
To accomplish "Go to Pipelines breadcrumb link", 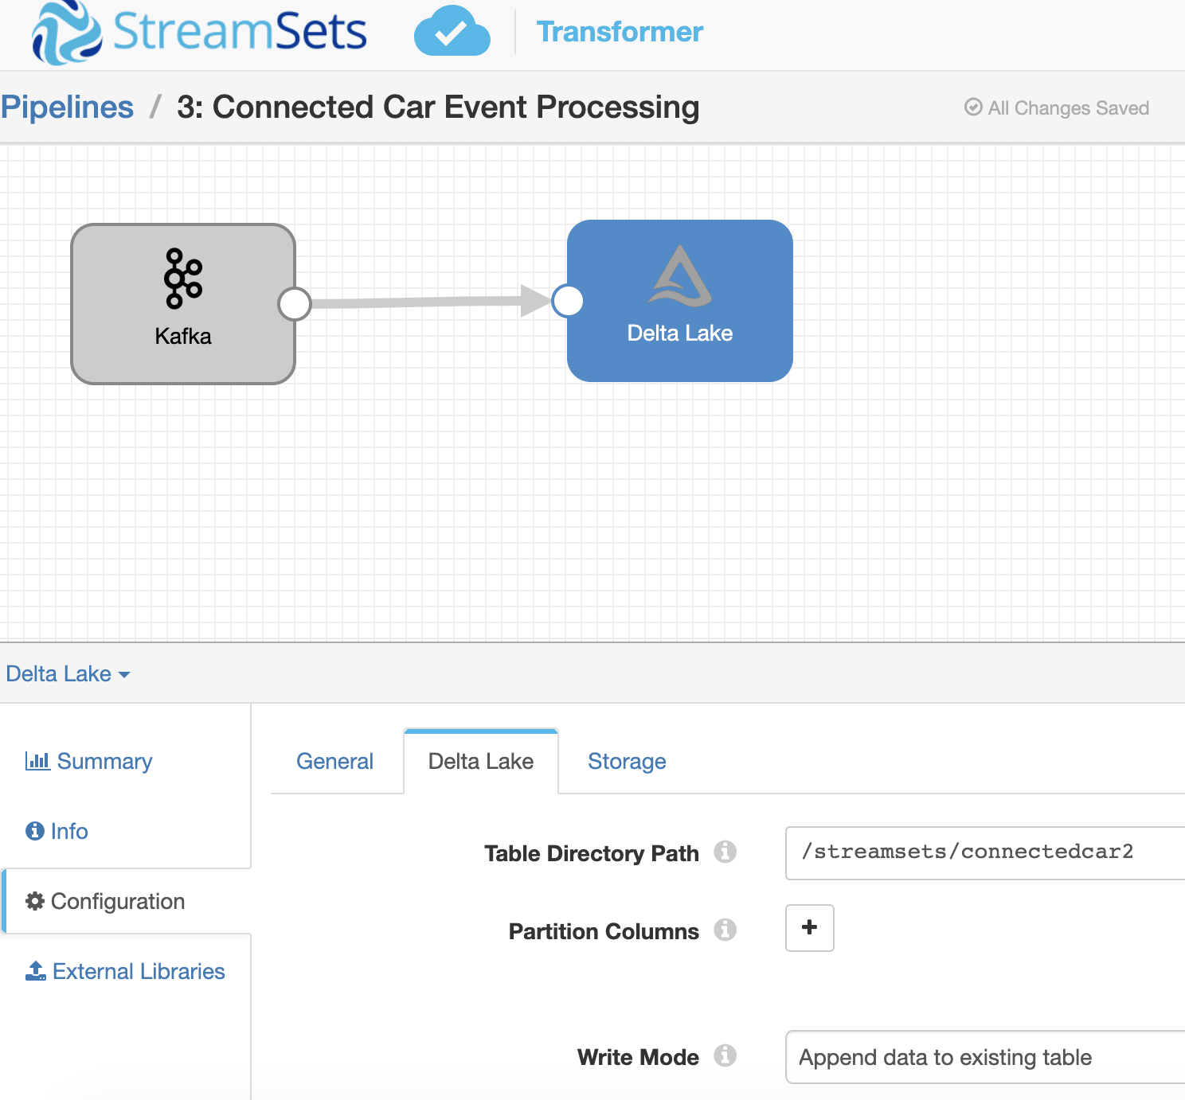I will tap(67, 107).
